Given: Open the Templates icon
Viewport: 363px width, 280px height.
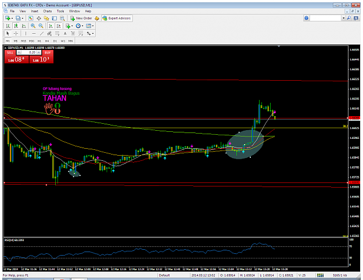Looking at the screenshot, I should click(88, 26).
